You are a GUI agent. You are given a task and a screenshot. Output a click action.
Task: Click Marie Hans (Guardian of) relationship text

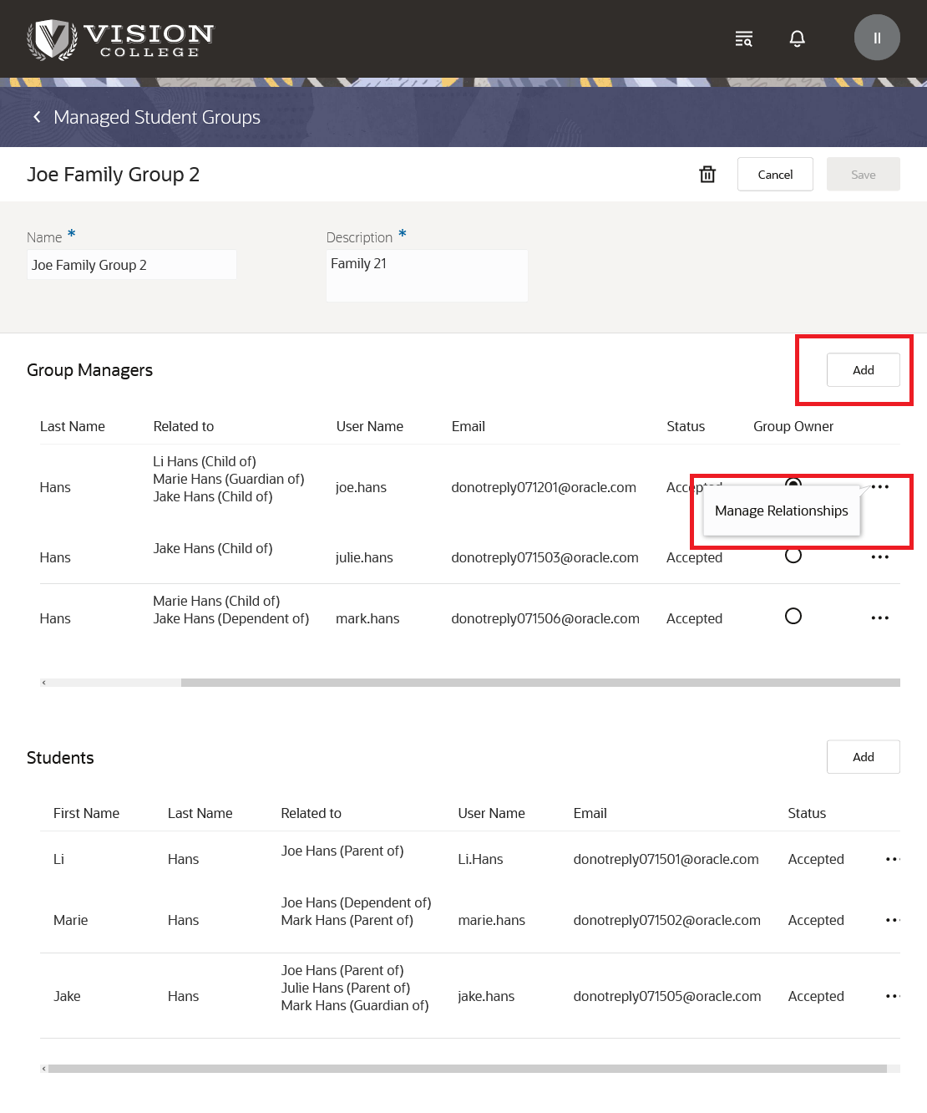[x=229, y=479]
